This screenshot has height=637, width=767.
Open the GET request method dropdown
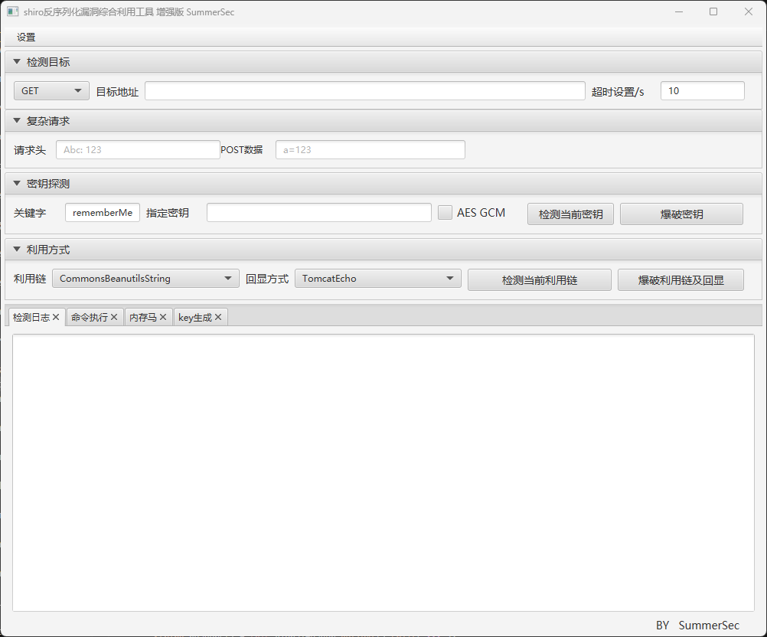[51, 91]
